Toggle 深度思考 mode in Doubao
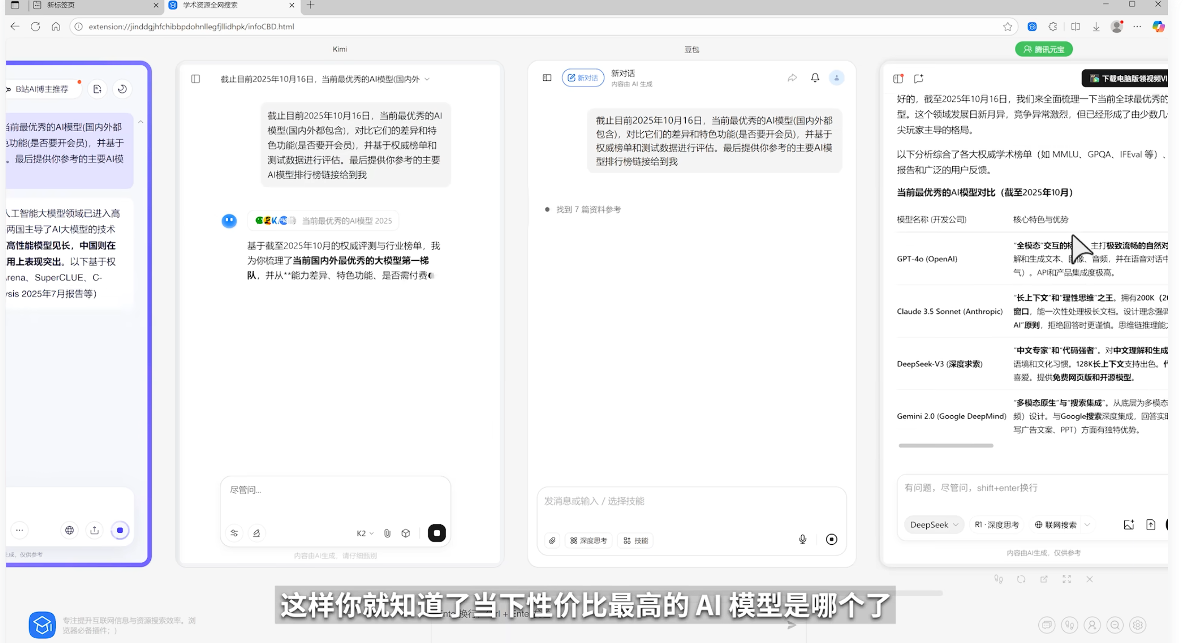Screen dimensions: 1187x643 coord(588,541)
